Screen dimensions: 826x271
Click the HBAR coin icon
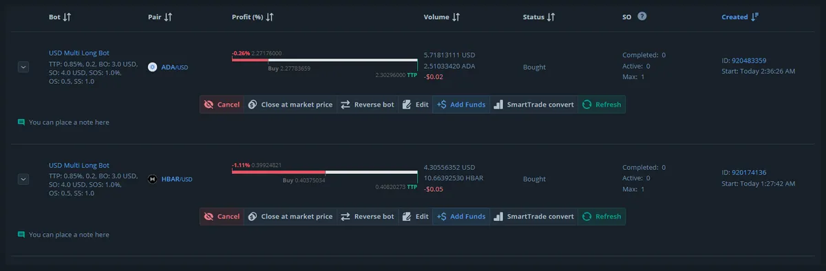coord(153,180)
